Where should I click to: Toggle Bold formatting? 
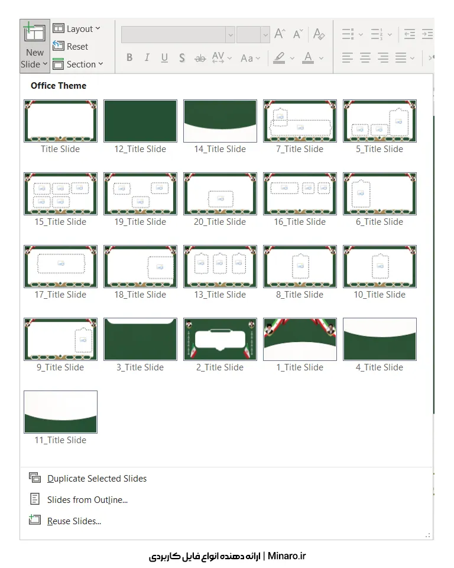(129, 57)
